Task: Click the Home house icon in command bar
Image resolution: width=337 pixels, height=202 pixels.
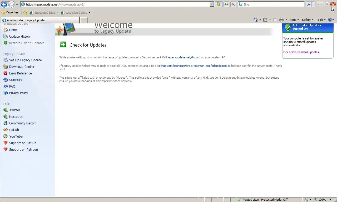Action: [x=256, y=20]
